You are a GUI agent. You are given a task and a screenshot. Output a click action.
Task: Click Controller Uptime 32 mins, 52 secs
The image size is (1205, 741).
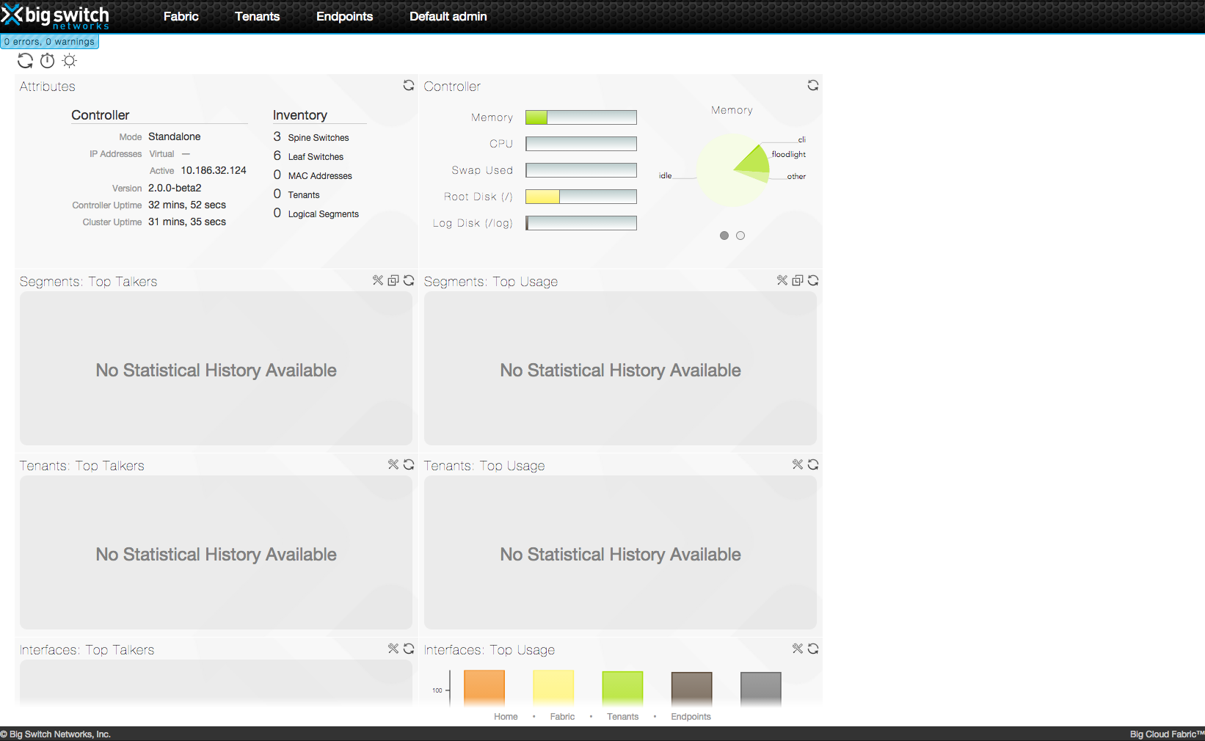pyautogui.click(x=187, y=205)
